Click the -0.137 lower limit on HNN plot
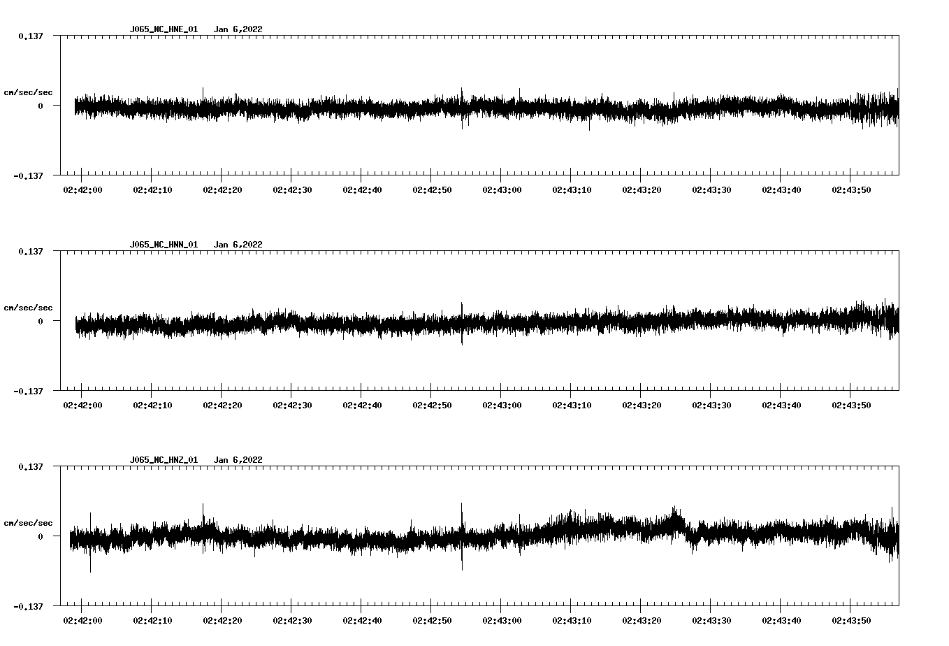 (28, 391)
